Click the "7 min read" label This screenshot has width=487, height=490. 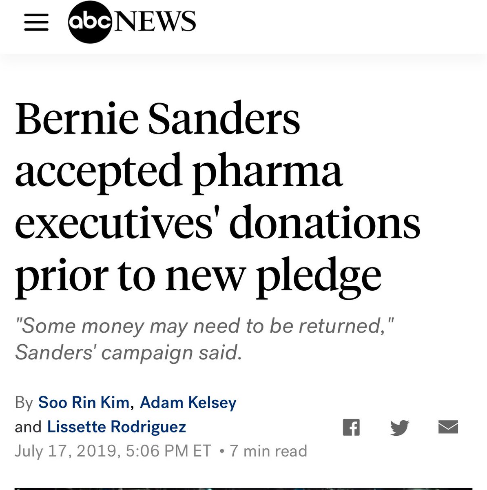tap(268, 451)
